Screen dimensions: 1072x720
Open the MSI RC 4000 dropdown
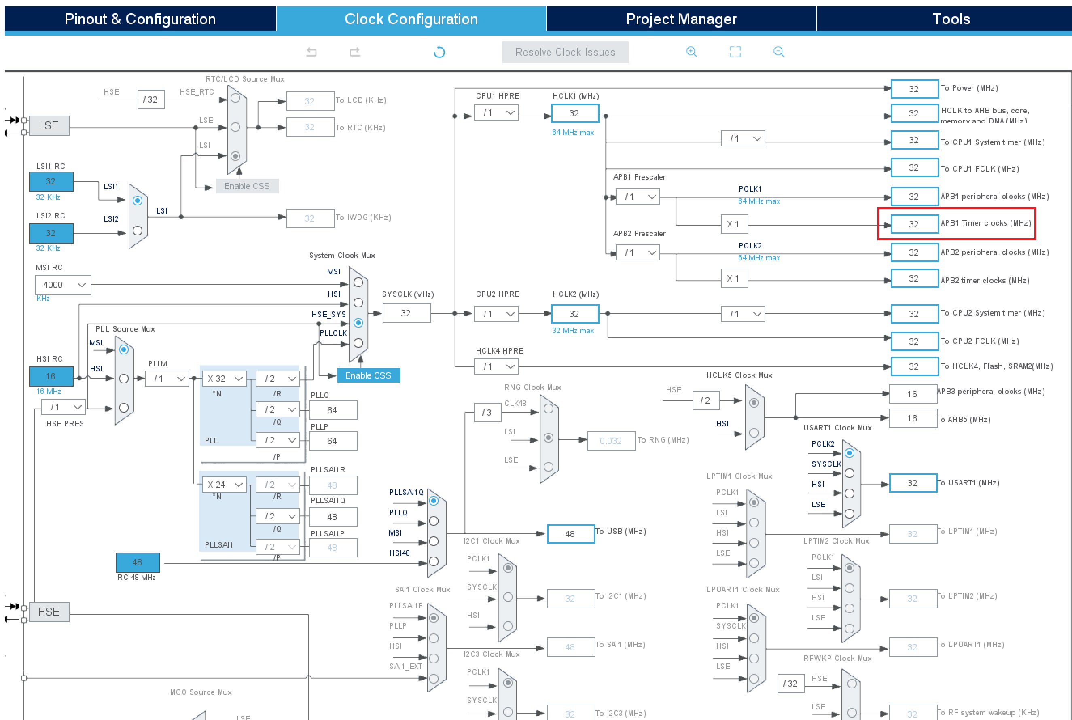point(64,285)
